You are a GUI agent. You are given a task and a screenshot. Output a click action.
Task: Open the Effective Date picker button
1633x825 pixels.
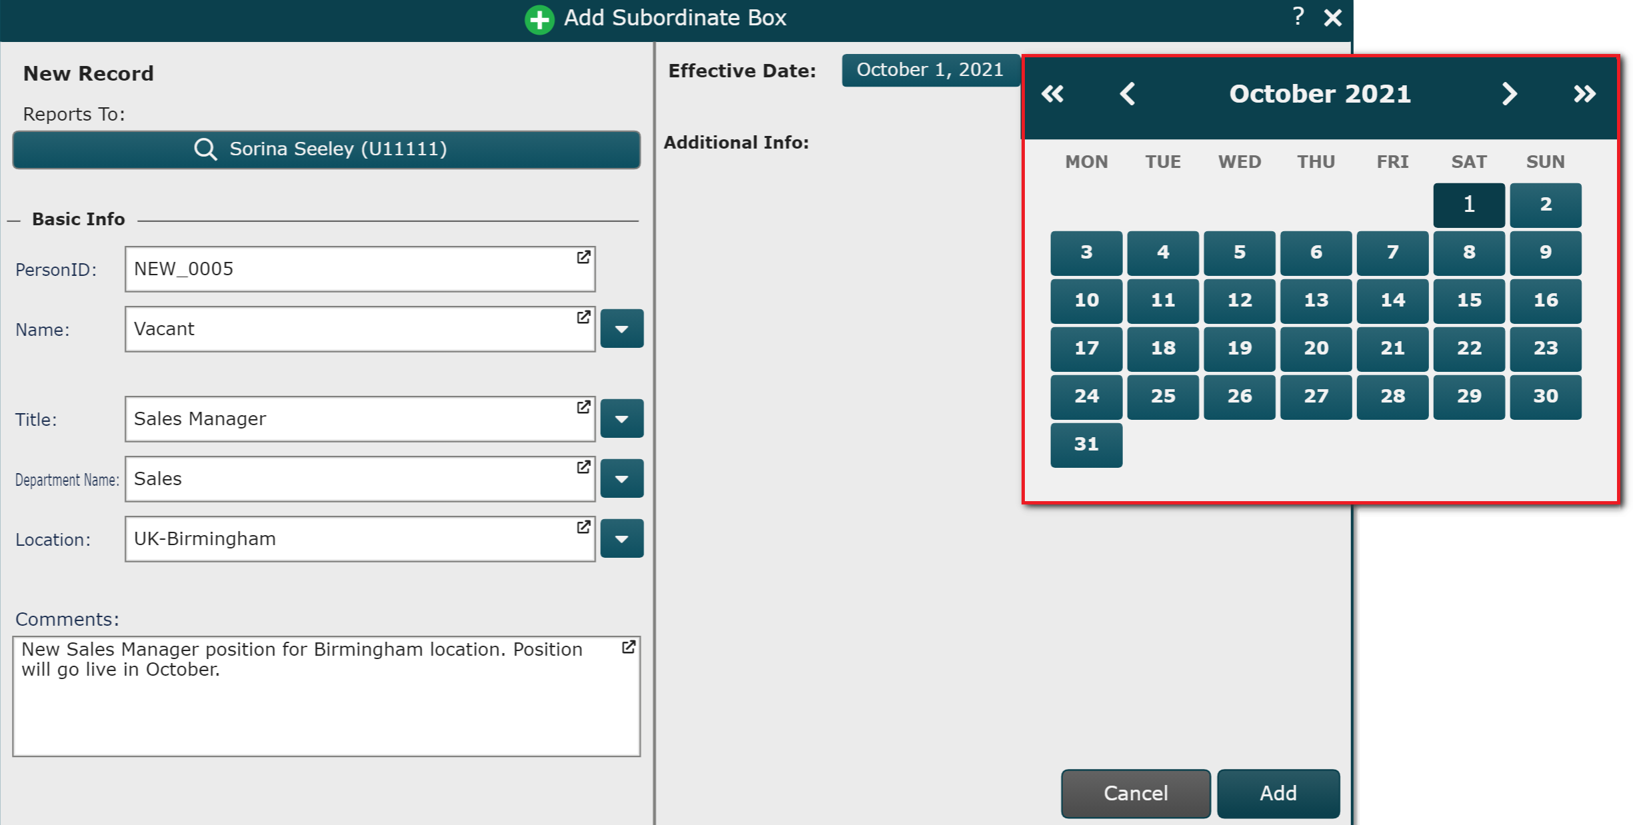[930, 70]
